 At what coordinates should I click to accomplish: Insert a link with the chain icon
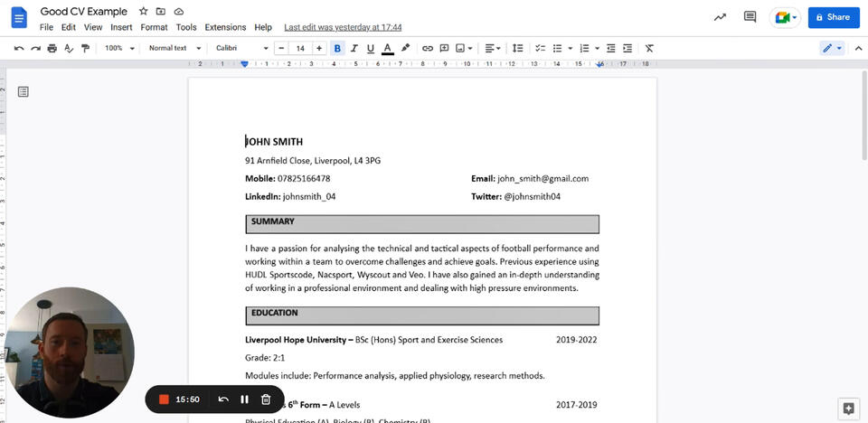pos(428,48)
